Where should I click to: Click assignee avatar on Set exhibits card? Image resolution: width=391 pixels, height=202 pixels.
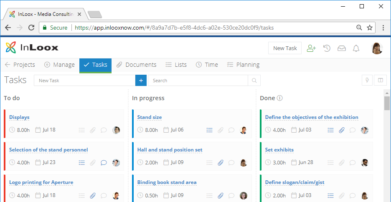pos(365,163)
